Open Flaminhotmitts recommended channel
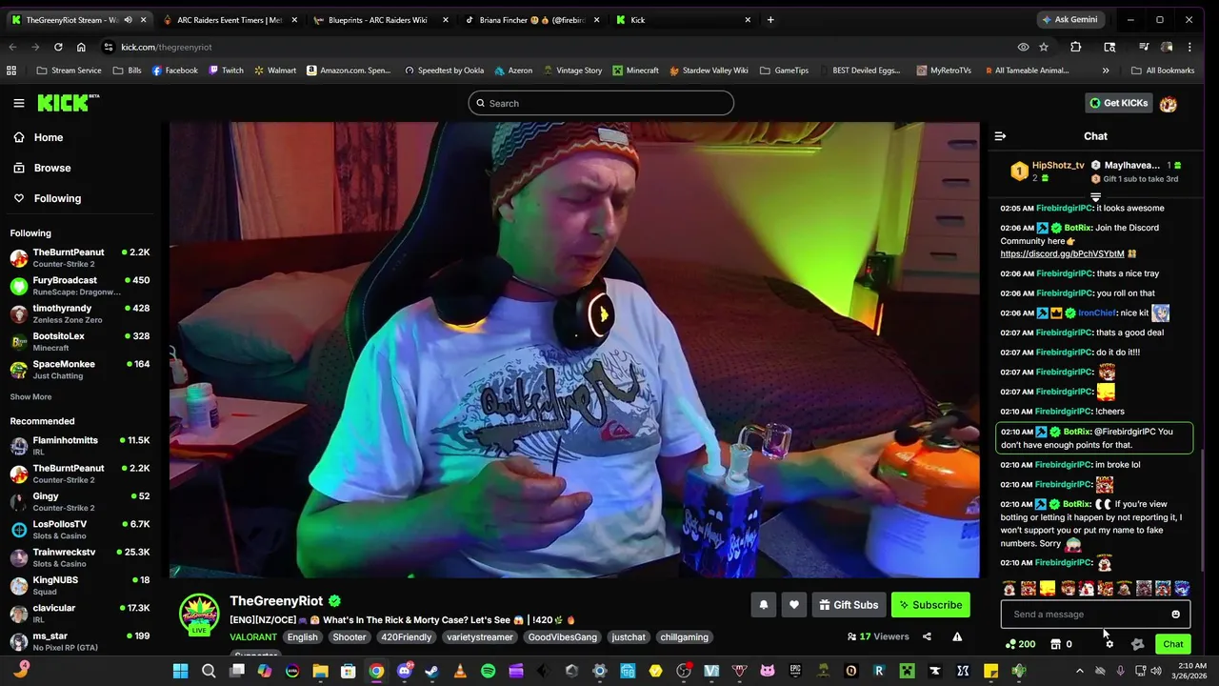Viewport: 1219px width, 686px height. tap(80, 445)
